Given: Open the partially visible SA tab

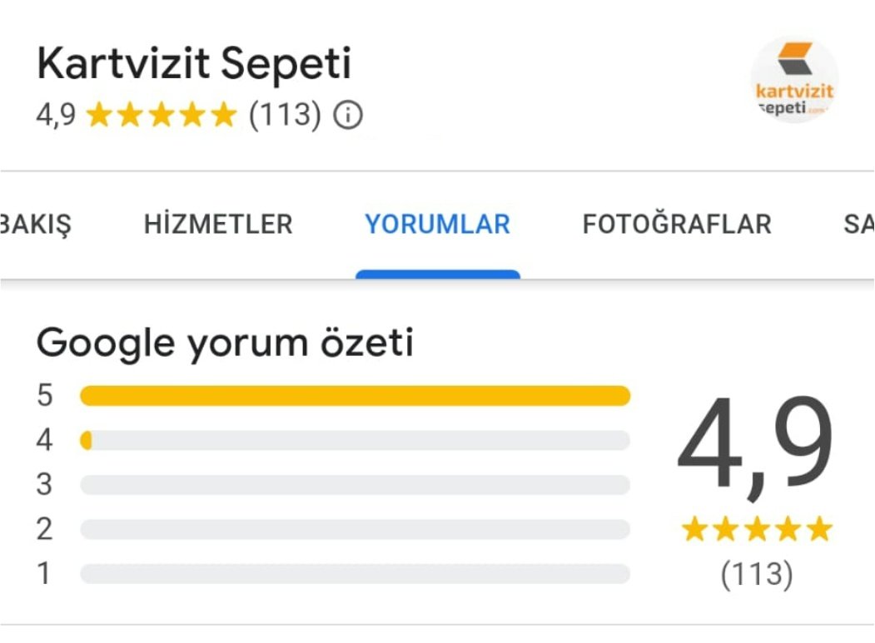Looking at the screenshot, I should coord(858,224).
